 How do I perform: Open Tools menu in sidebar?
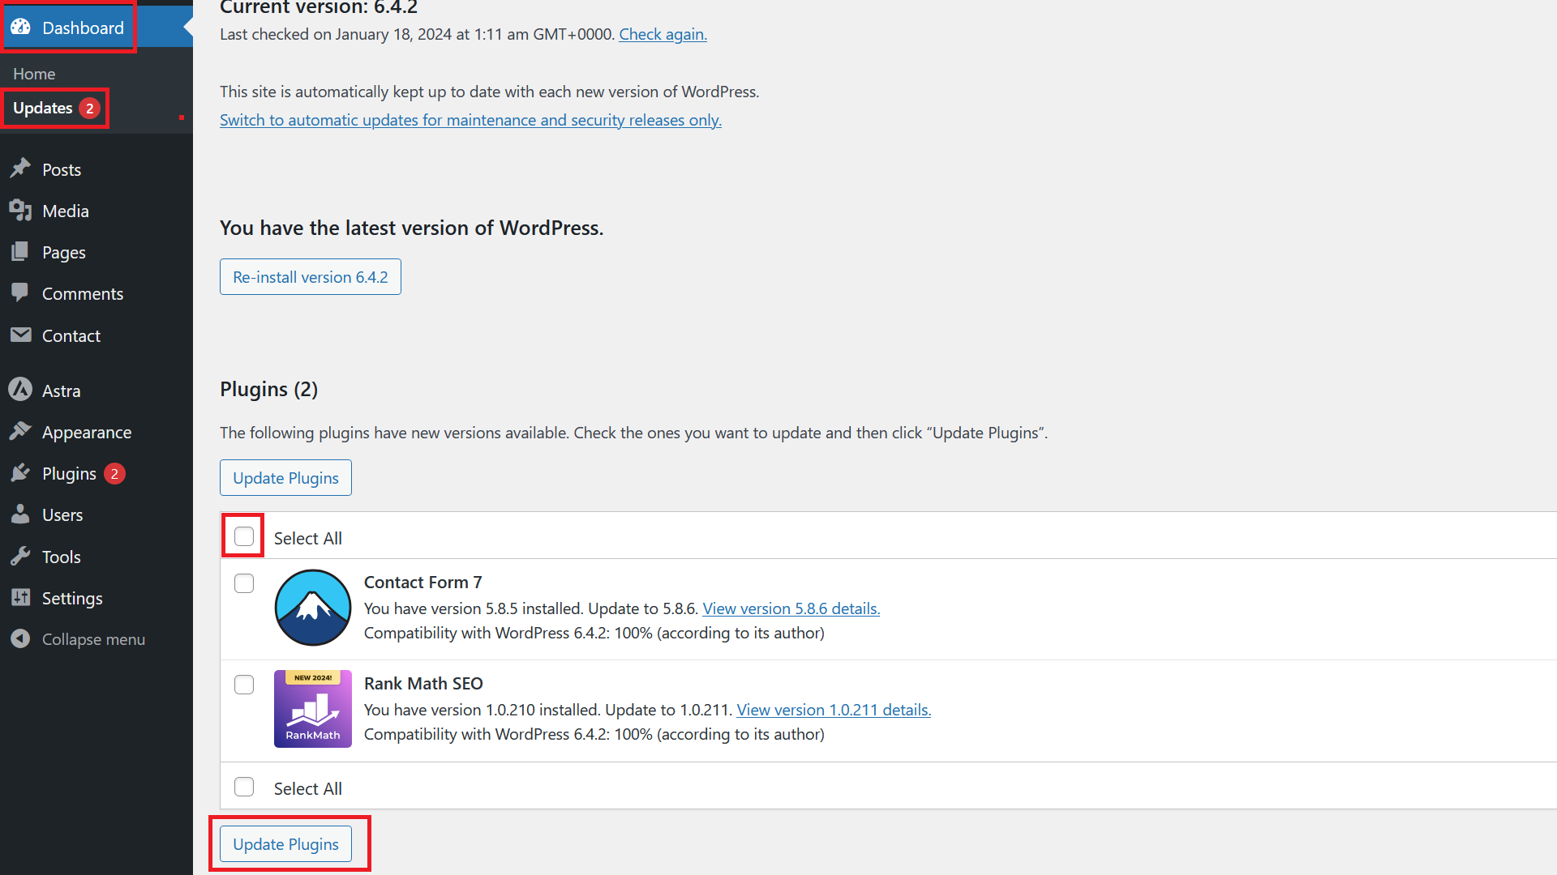coord(60,556)
